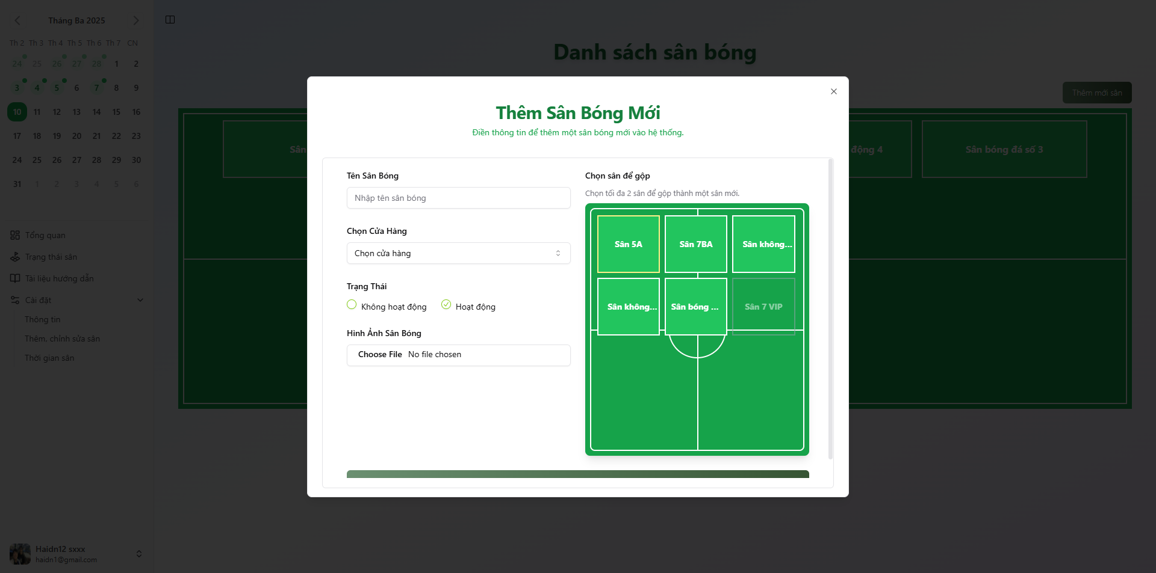Select the Hoạt động radio option
This screenshot has width=1156, height=573.
pyautogui.click(x=446, y=305)
